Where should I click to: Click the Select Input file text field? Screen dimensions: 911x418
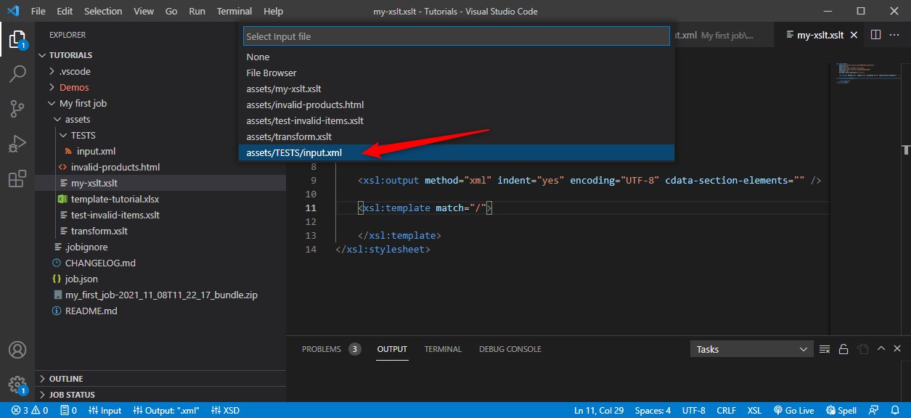point(456,36)
